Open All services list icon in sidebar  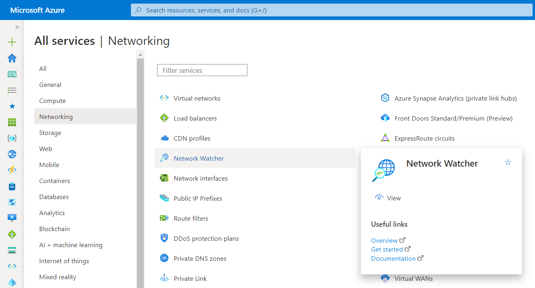[x=12, y=90]
